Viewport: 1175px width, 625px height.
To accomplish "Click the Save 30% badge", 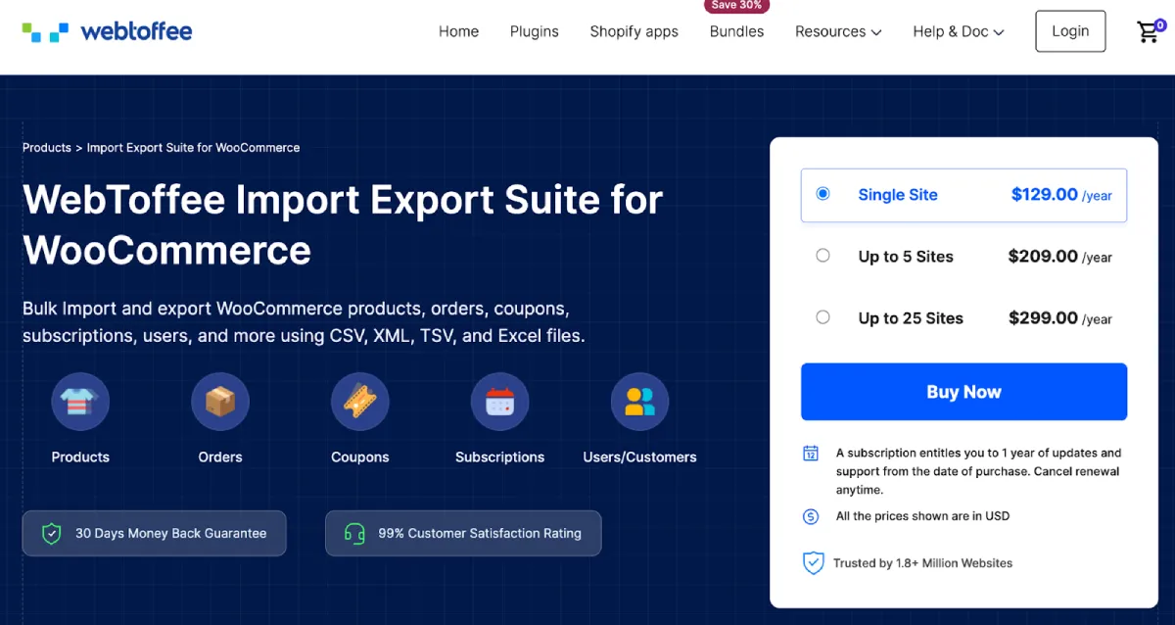I will (x=737, y=6).
